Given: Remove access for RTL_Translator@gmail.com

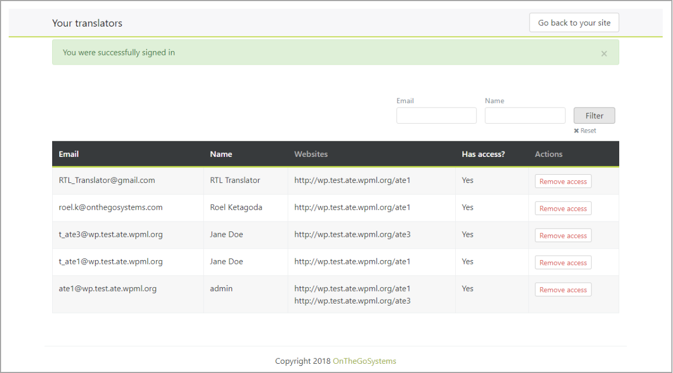Looking at the screenshot, I should 563,181.
